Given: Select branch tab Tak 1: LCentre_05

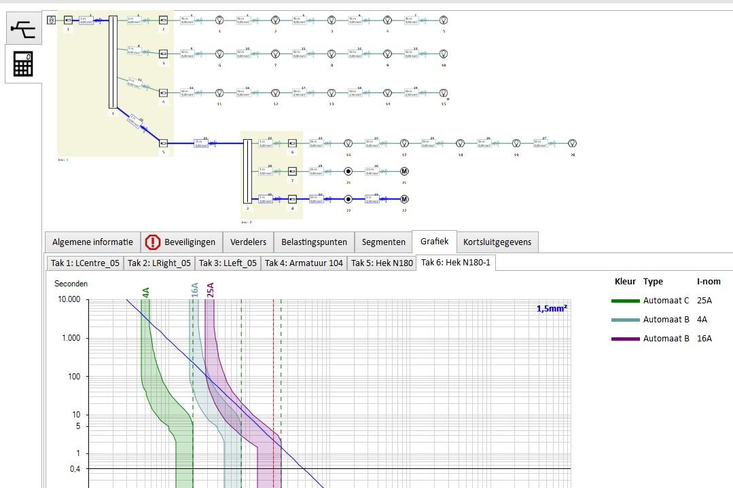Looking at the screenshot, I should (85, 263).
